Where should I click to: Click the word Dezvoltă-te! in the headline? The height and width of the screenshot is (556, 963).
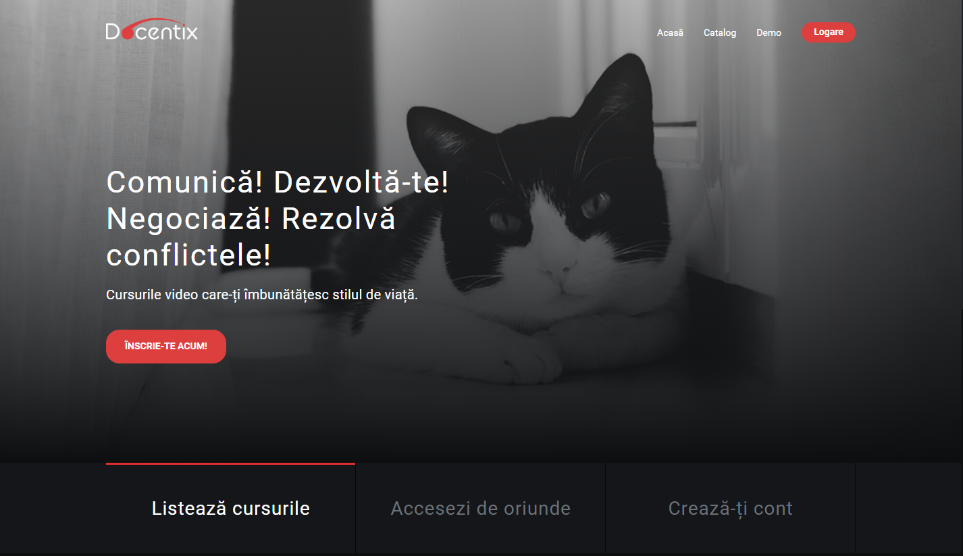[x=361, y=183]
